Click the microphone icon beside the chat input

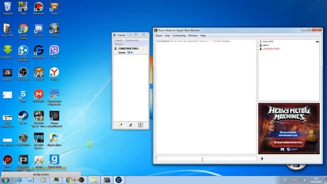(262, 159)
